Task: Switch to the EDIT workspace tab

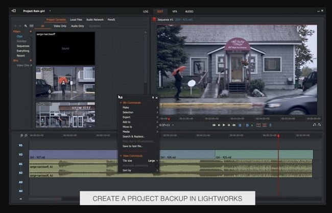Action: tap(160, 11)
